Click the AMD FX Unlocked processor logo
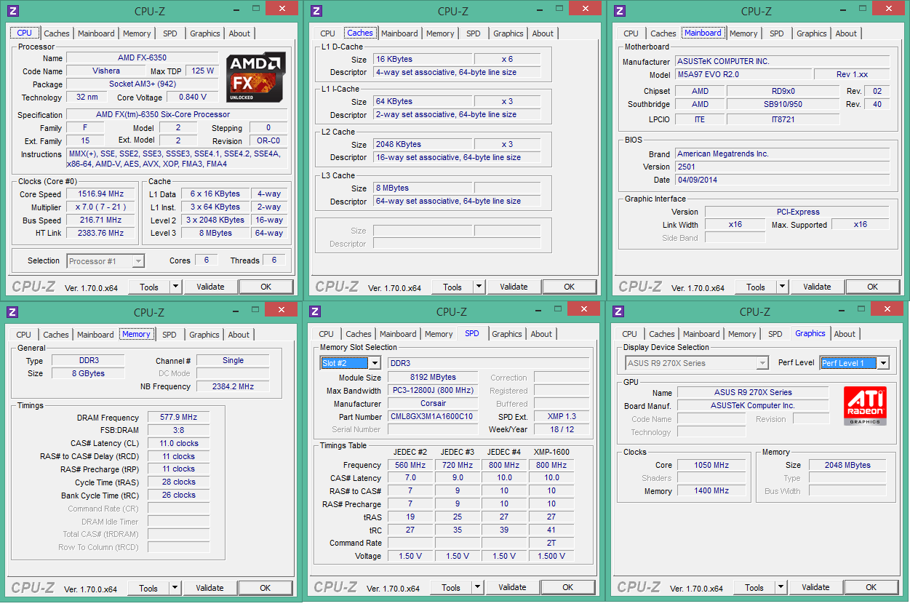The image size is (910, 609). pyautogui.click(x=255, y=76)
